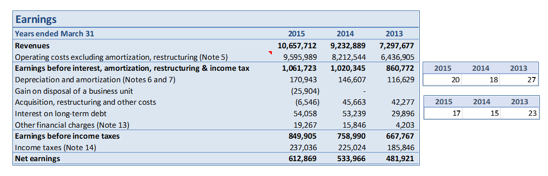This screenshot has width=548, height=176.
Task: Select the Revenues row label
Action: [32, 45]
